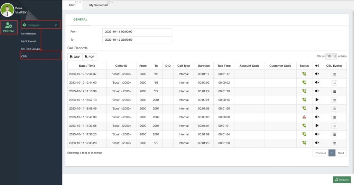This screenshot has width=354, height=185.
Task: Play recording for the 17:37:56 call
Action: [317, 126]
